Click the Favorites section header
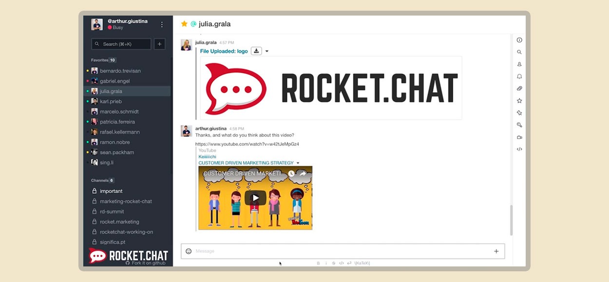 103,60
